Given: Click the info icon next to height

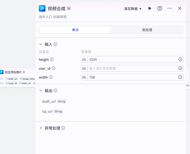Looking at the screenshot, I should (52, 59).
